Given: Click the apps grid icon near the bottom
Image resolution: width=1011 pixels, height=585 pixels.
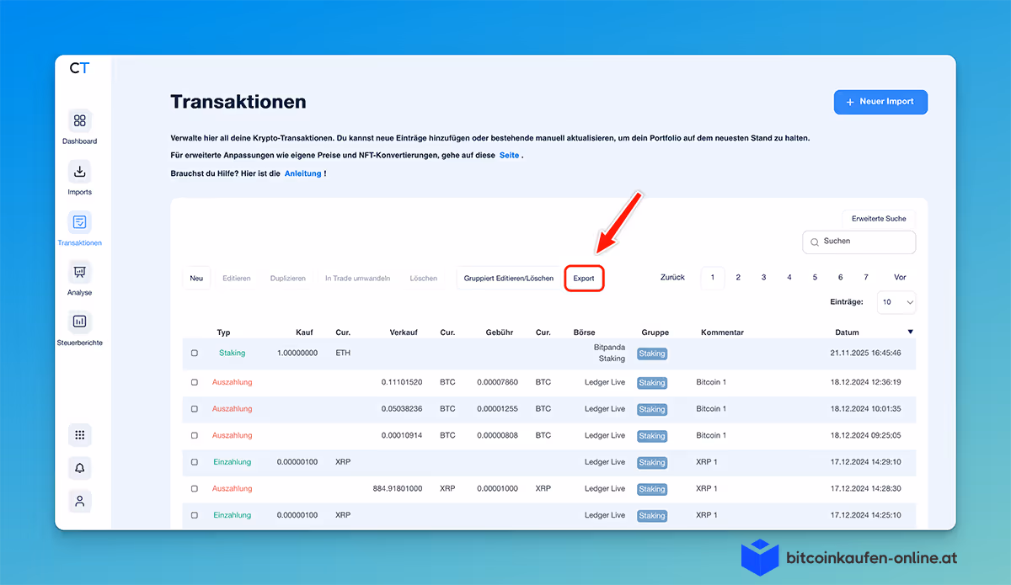Looking at the screenshot, I should (79, 434).
